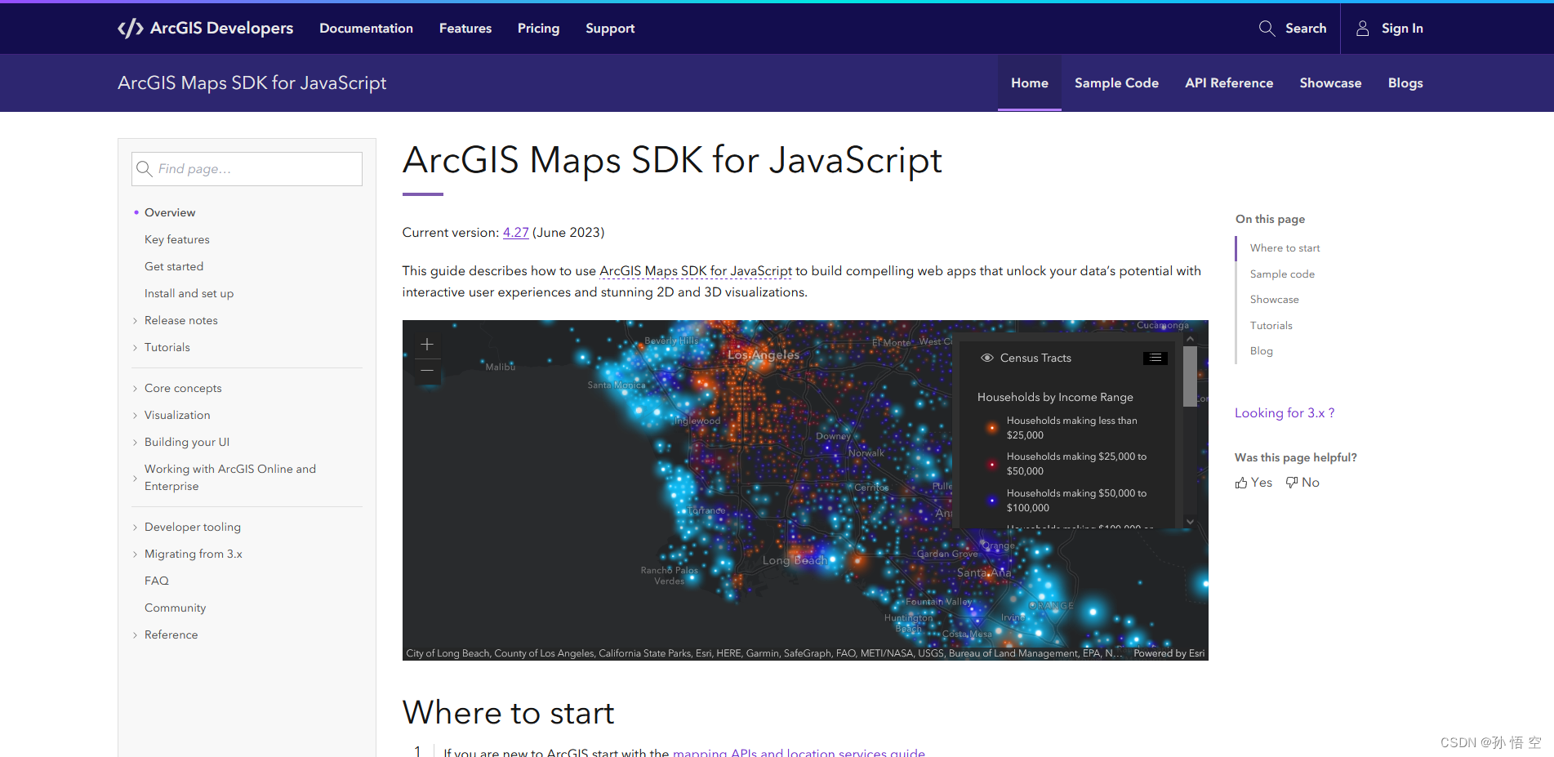Zoom in on the map
1554x757 pixels.
[x=427, y=345]
